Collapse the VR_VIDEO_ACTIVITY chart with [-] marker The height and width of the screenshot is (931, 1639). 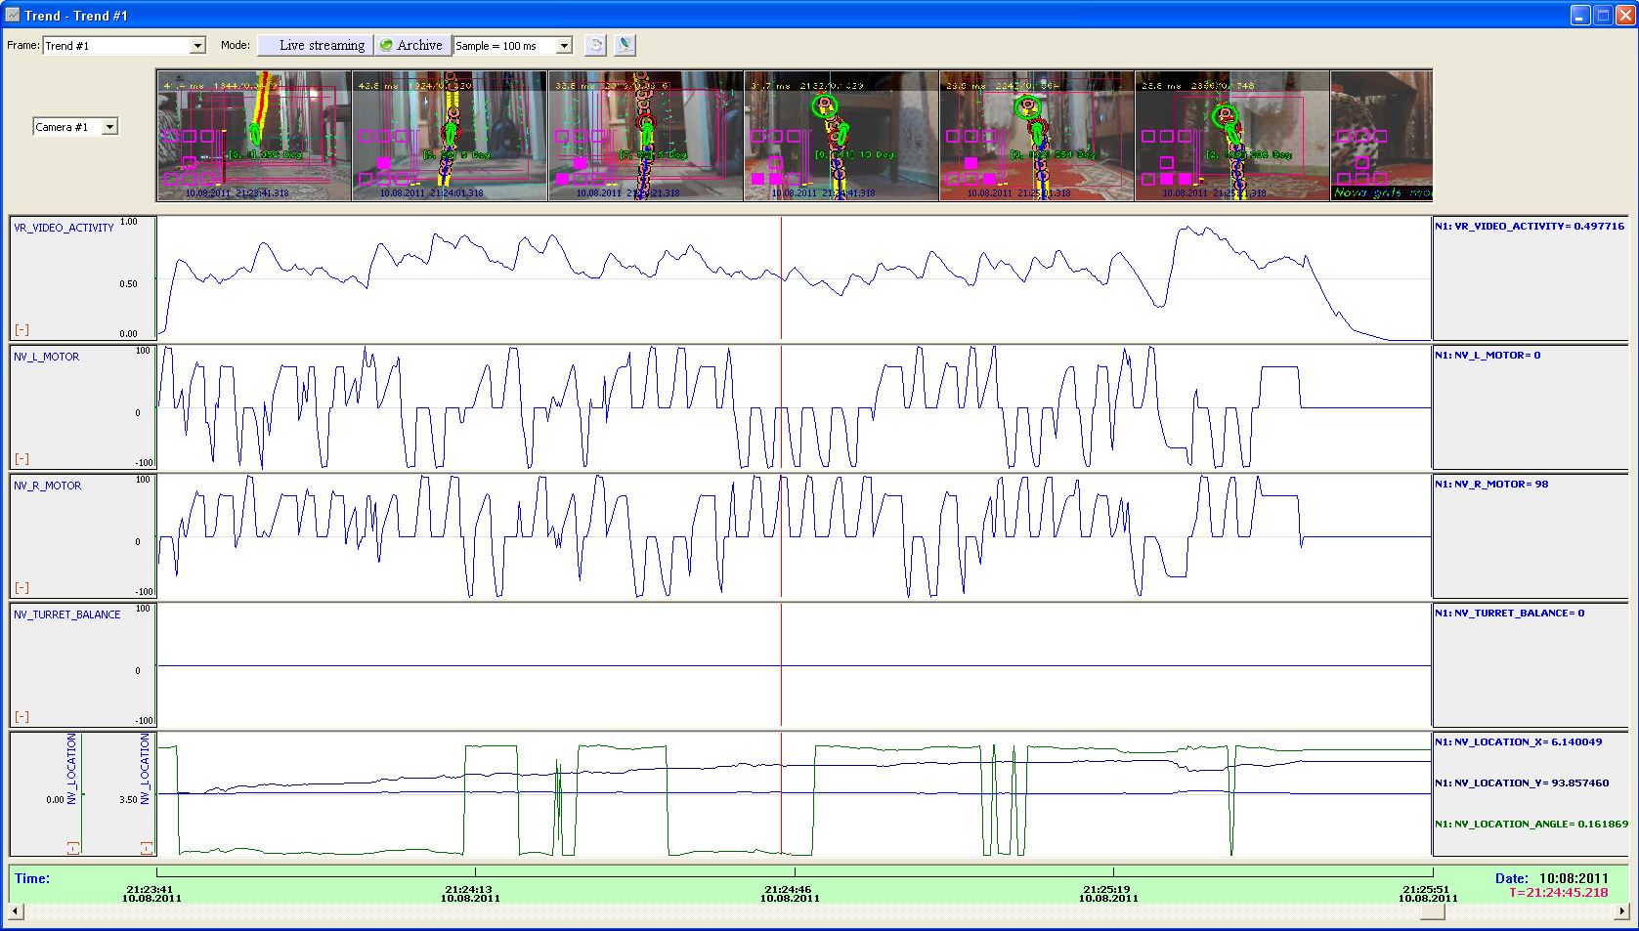22,330
